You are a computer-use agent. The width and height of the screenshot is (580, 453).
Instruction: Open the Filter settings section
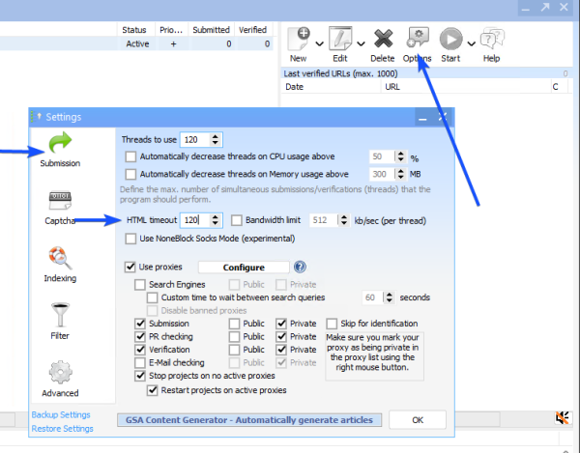[60, 320]
